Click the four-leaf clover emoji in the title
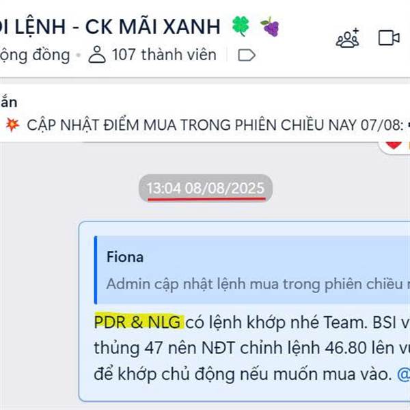 [x=241, y=26]
